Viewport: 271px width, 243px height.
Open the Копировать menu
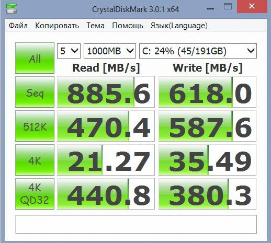point(57,26)
